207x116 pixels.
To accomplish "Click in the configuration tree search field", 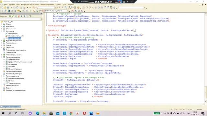I will point(20,19).
